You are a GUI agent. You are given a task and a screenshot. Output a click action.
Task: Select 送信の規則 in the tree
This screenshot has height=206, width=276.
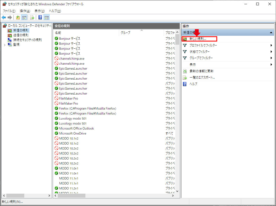21,35
